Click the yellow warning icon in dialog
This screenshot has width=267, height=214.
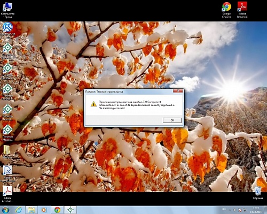point(93,104)
